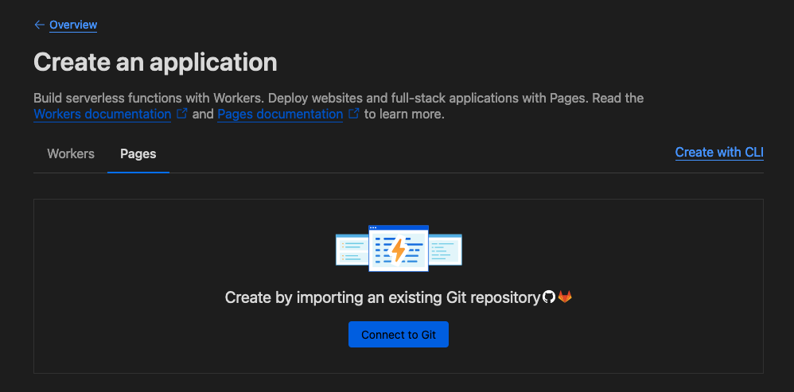The height and width of the screenshot is (392, 794).
Task: Switch to the Workers tab
Action: point(71,153)
